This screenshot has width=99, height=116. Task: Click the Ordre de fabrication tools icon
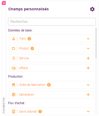14,85
